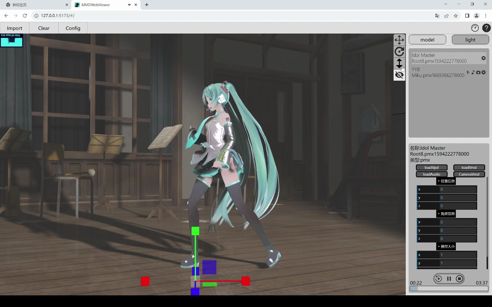Open a new browser tab
The height and width of the screenshot is (307, 492).
click(x=147, y=5)
